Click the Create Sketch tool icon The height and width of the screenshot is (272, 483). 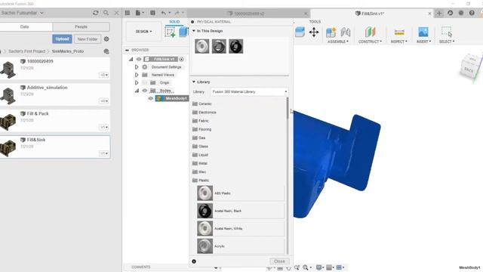coord(170,32)
